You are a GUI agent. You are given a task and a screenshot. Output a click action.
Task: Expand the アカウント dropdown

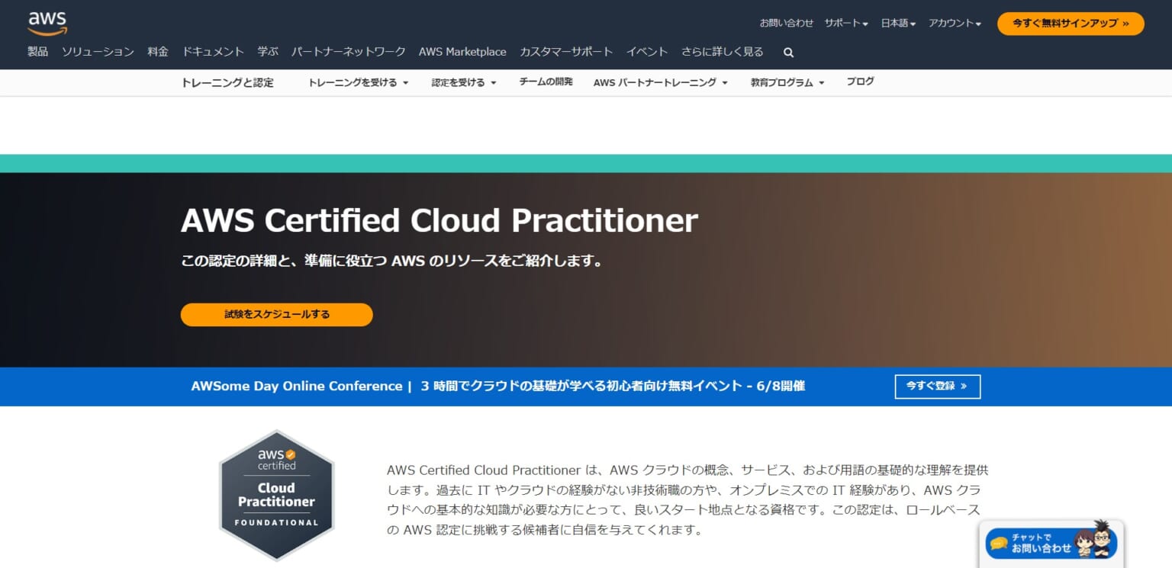(955, 23)
